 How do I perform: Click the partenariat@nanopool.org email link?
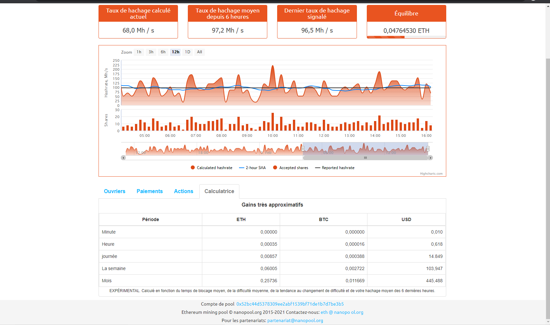point(295,320)
